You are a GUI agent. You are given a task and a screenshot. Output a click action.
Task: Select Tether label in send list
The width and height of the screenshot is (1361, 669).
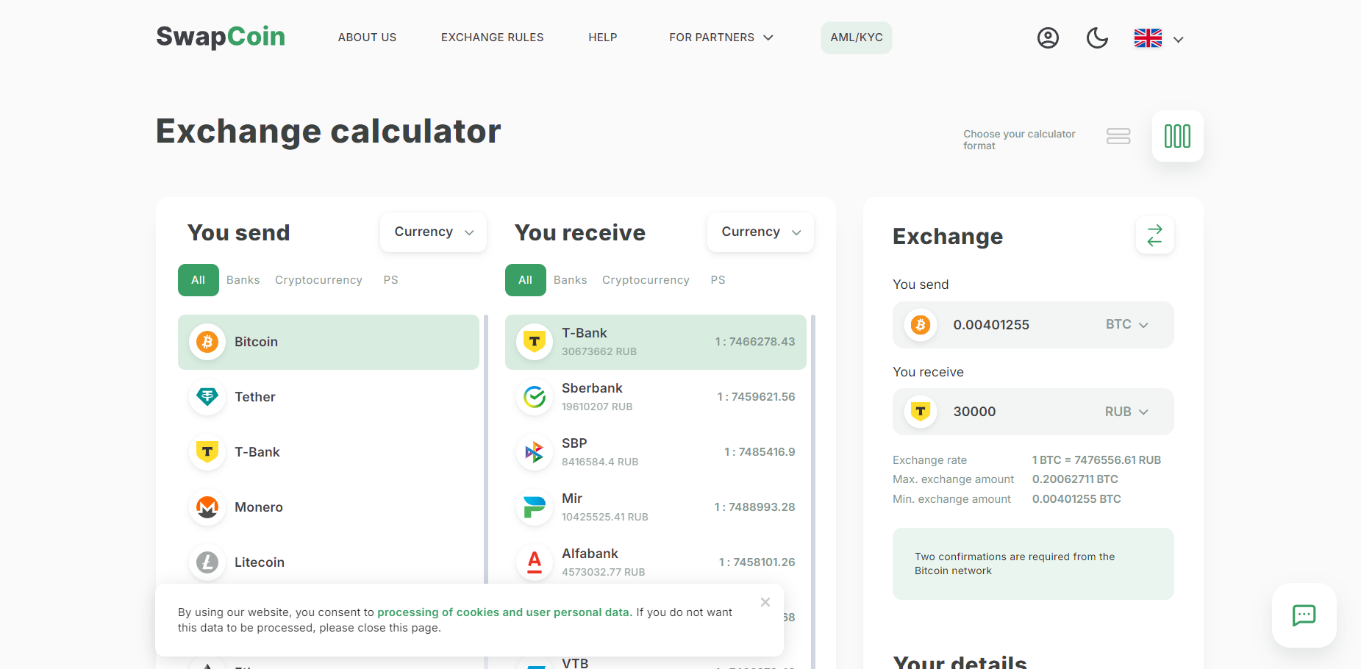pyautogui.click(x=255, y=397)
